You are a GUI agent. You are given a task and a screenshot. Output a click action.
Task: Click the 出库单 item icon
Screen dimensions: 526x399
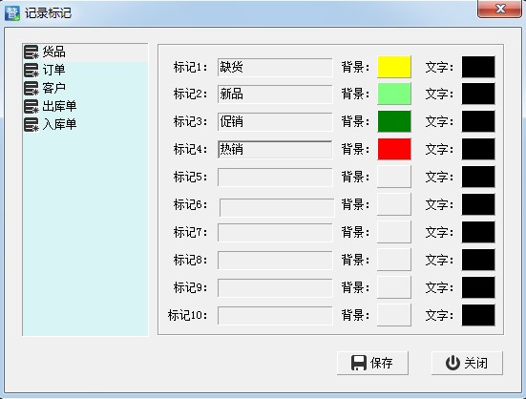(x=32, y=106)
